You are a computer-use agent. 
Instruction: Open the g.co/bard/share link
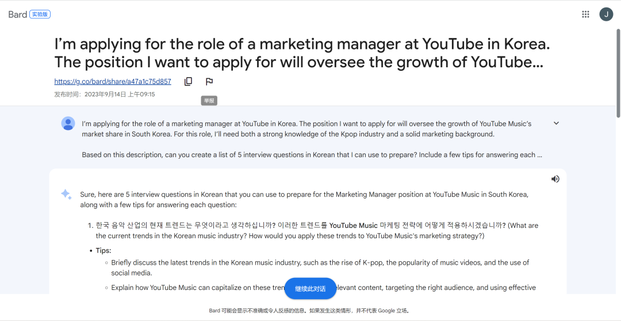113,82
